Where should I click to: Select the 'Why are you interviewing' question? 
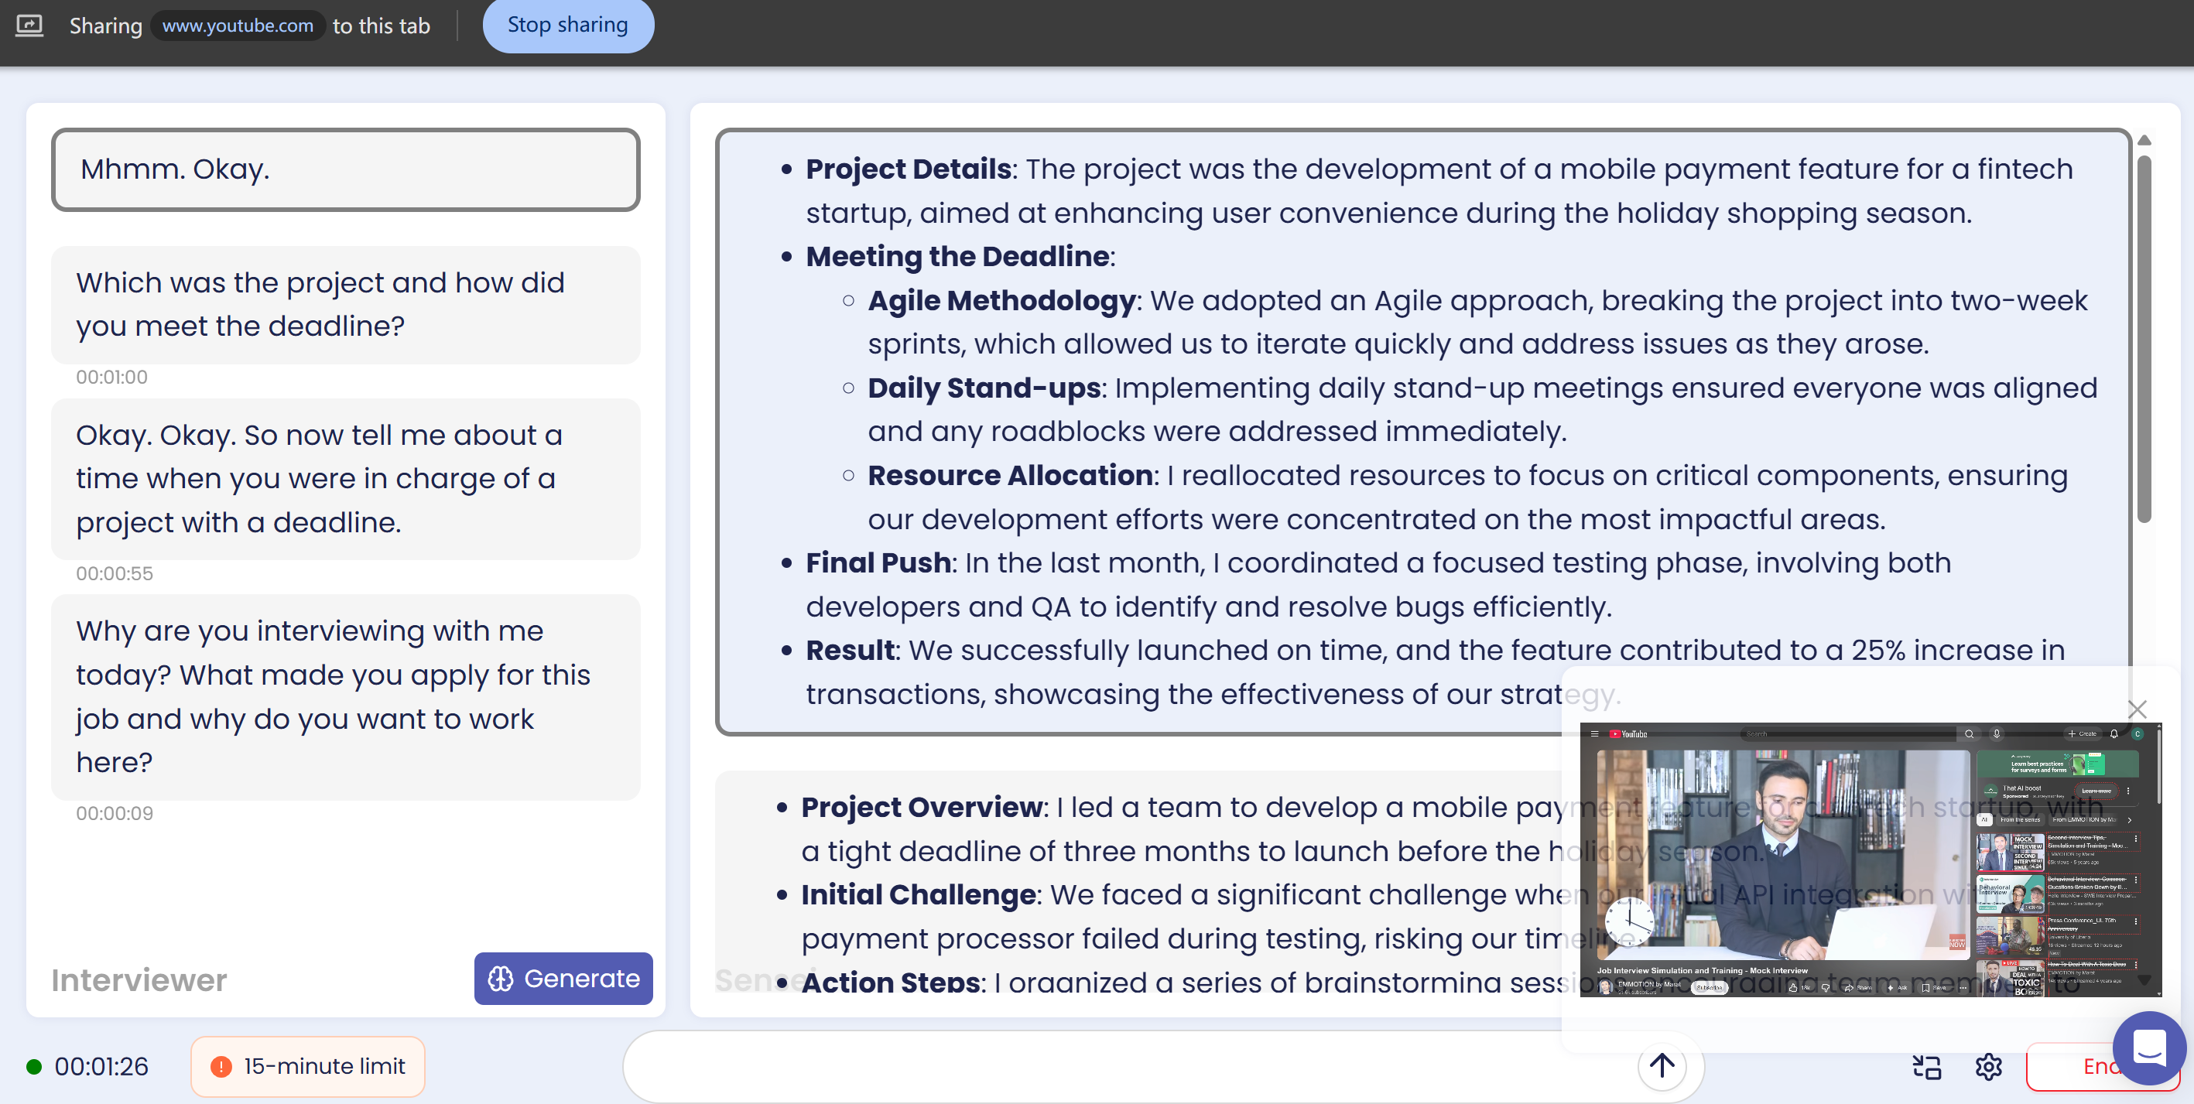(x=345, y=696)
